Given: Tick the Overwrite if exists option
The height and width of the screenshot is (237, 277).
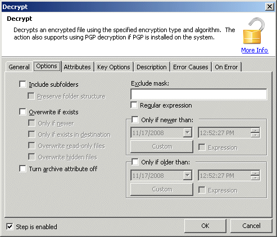Looking at the screenshot, I should (22, 112).
